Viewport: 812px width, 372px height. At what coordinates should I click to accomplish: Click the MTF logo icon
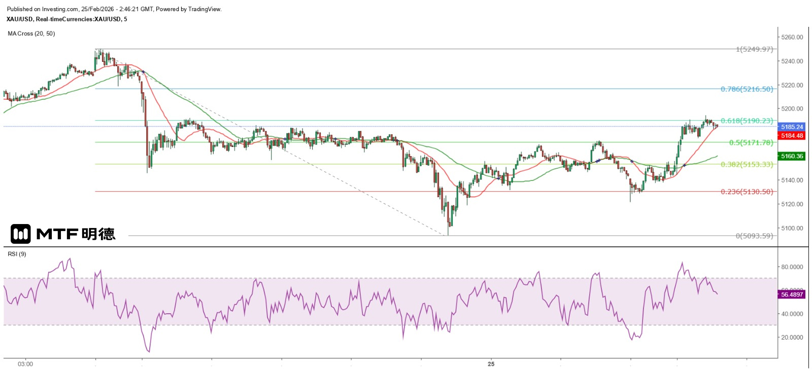(21, 234)
